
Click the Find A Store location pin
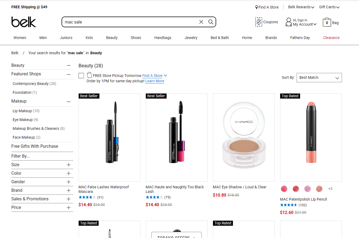tap(256, 7)
